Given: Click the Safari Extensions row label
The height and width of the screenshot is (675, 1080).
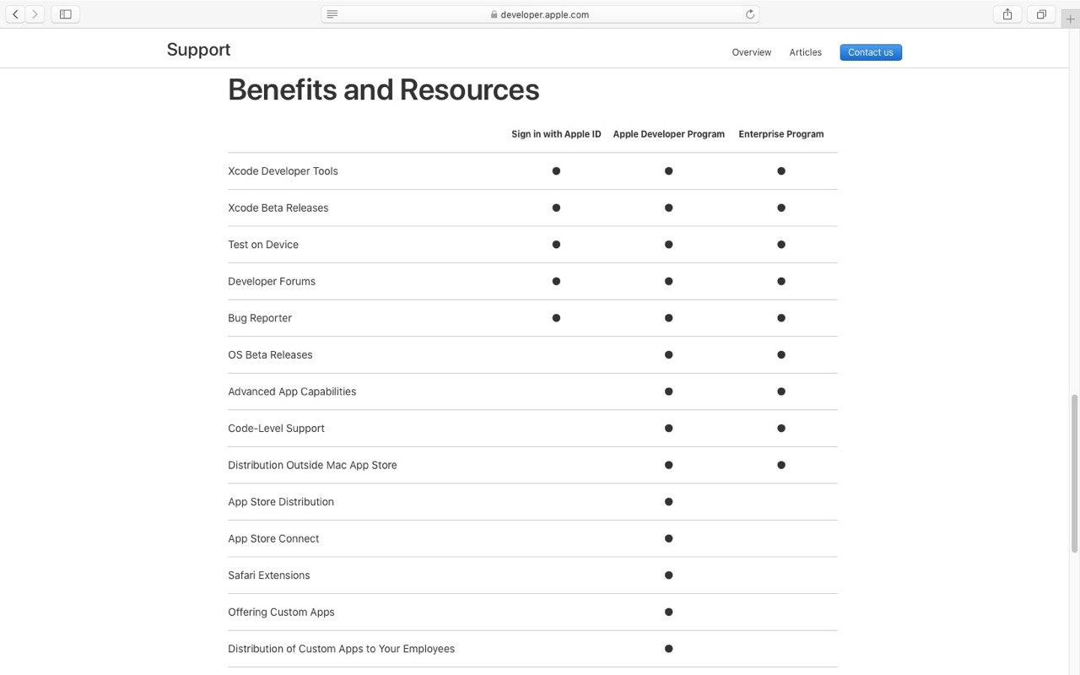Looking at the screenshot, I should [x=268, y=575].
